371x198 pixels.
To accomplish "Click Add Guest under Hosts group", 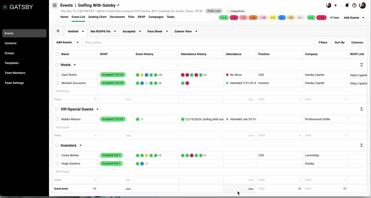I will coord(63,91).
